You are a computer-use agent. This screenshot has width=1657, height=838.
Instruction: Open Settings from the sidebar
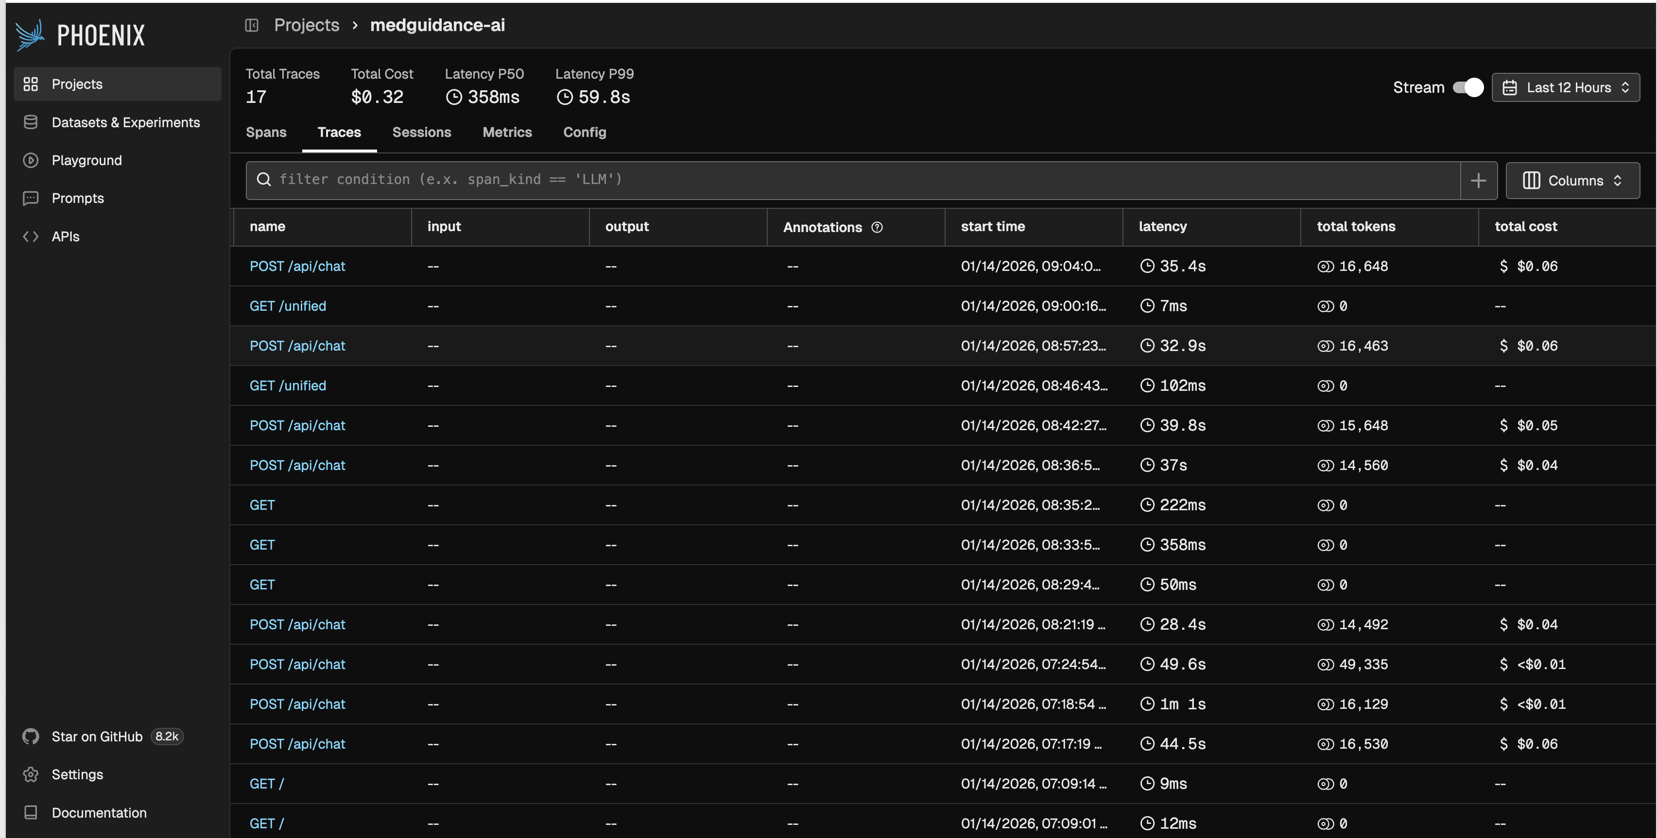(77, 774)
